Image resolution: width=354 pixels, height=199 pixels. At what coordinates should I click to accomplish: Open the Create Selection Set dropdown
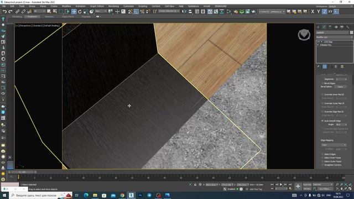169,11
